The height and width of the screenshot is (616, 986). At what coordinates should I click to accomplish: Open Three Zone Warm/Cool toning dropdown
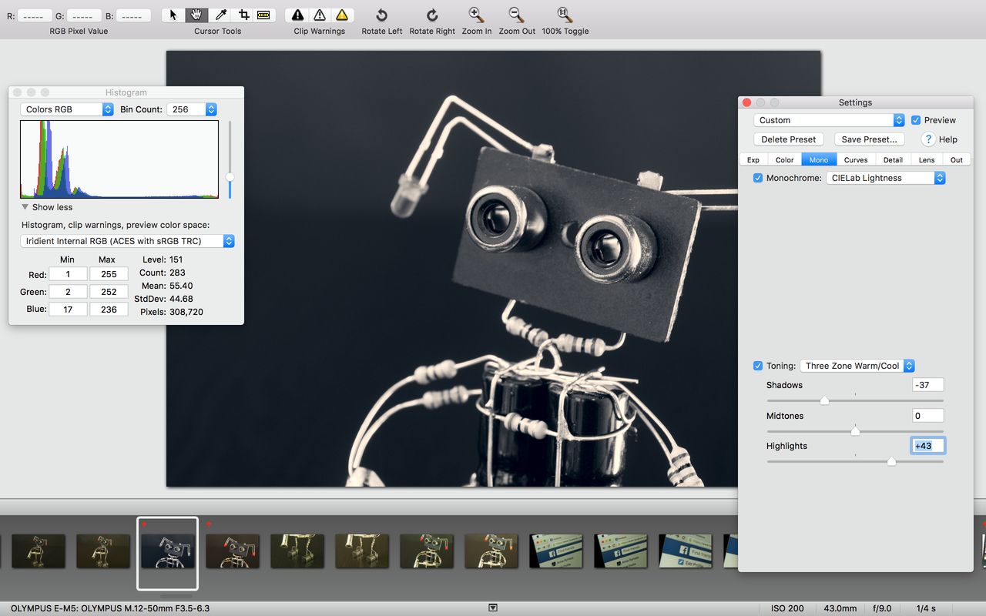click(857, 366)
